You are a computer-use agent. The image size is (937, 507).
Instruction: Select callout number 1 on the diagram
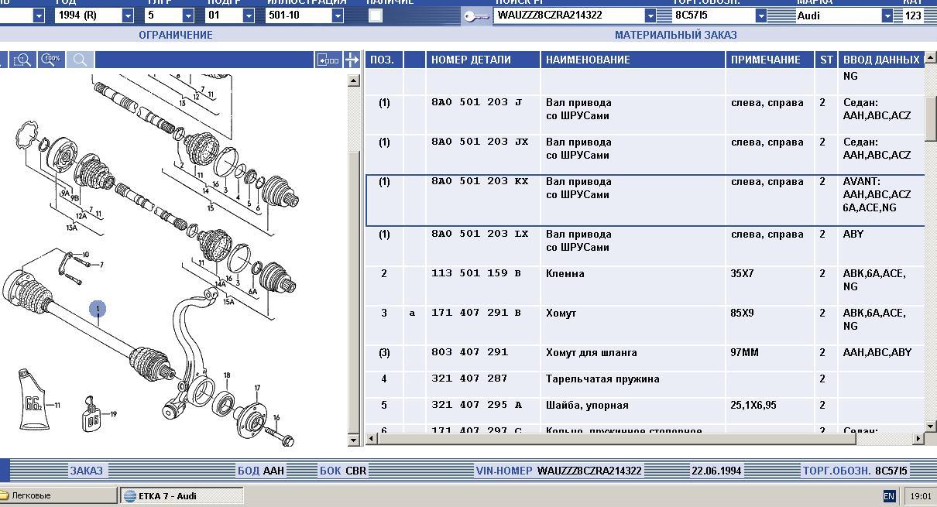98,310
